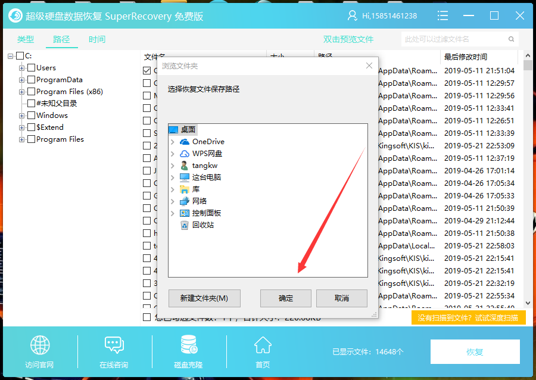The height and width of the screenshot is (380, 536).
Task: Switch to the 时间 tab
Action: coord(97,39)
